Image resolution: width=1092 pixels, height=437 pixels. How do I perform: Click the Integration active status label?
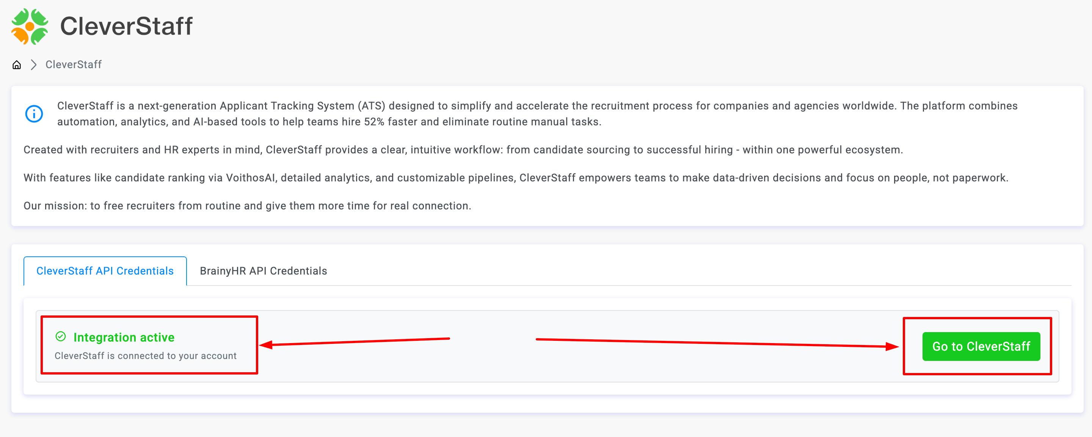coord(124,337)
